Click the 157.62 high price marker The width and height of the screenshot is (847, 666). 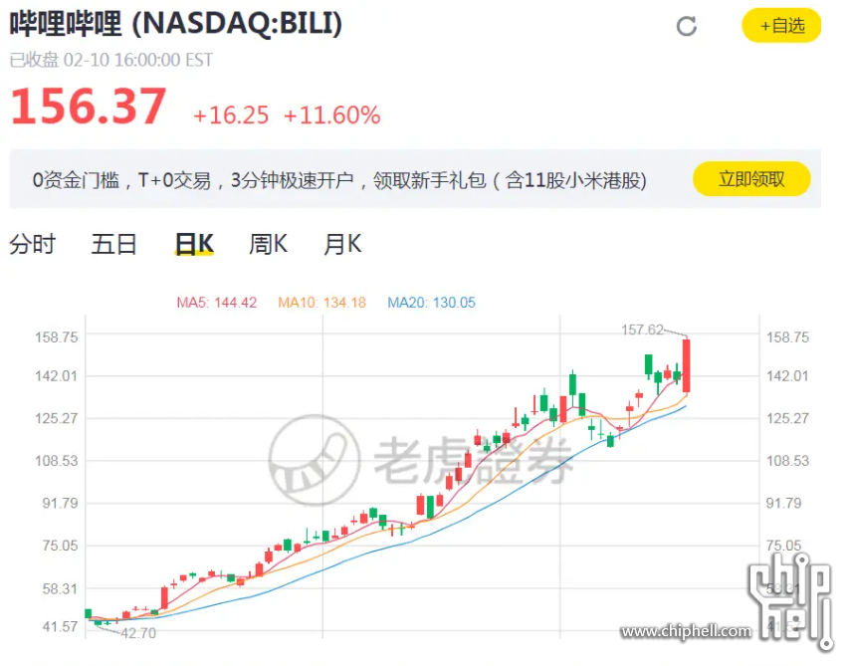[642, 330]
